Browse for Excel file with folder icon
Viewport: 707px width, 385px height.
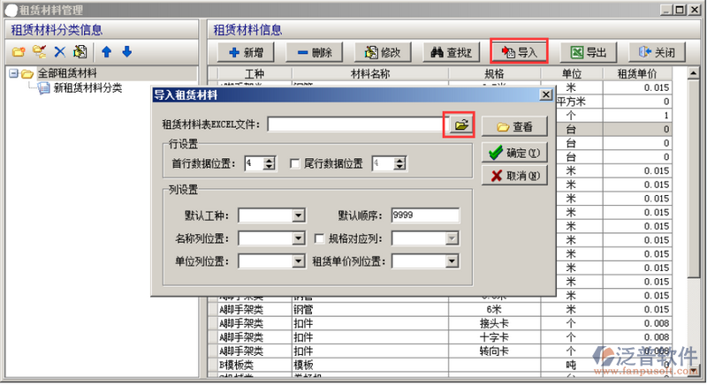pos(460,125)
